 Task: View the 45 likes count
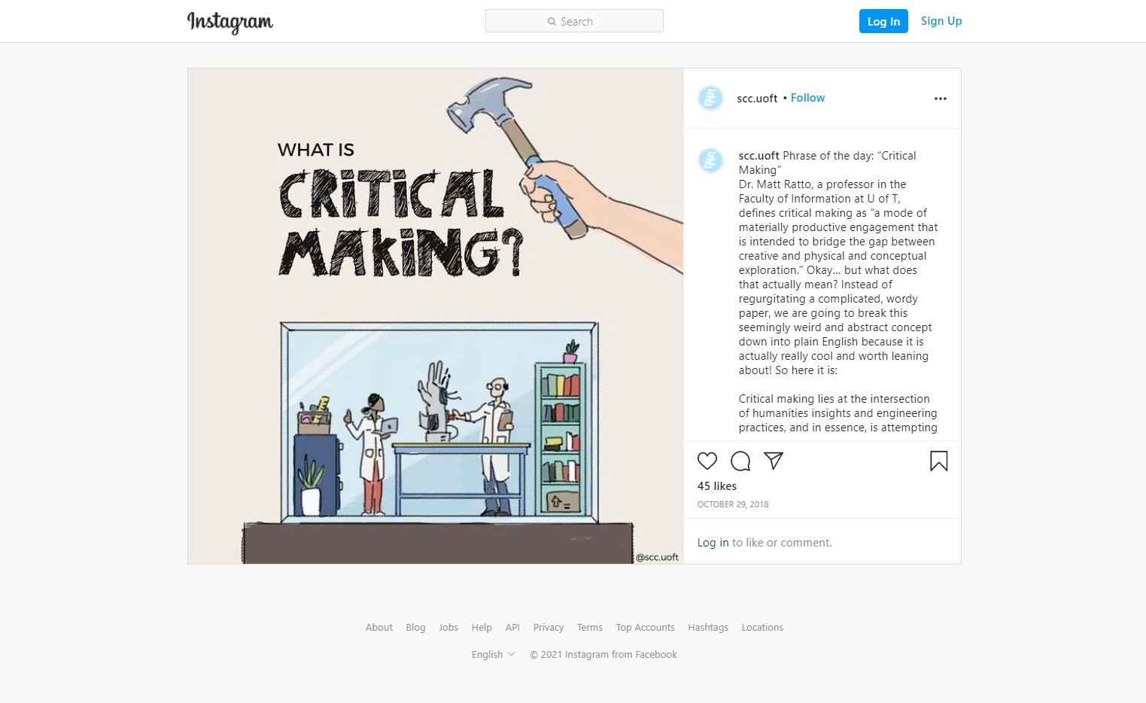(717, 486)
